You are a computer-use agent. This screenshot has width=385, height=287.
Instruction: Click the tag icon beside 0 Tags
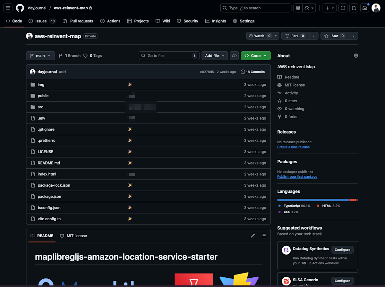pyautogui.click(x=85, y=56)
